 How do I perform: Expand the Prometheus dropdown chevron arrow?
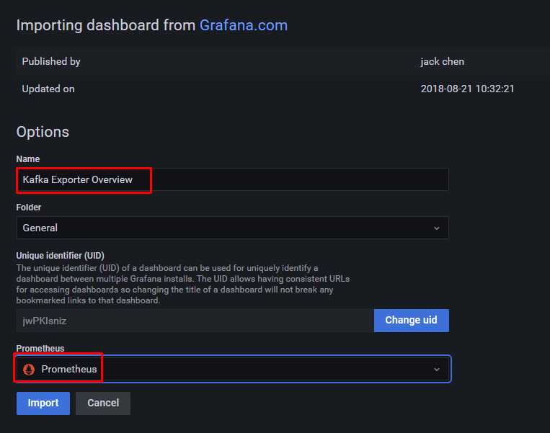[x=437, y=370]
